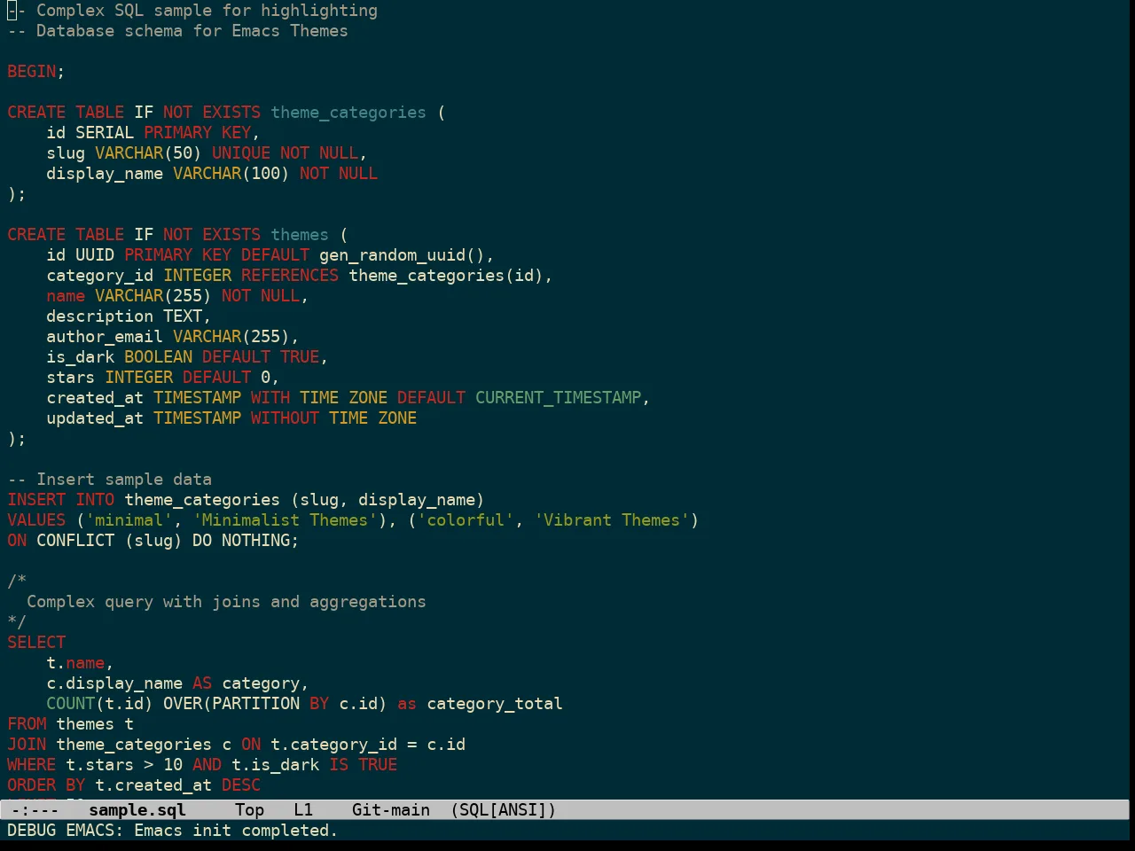Click the gen_random_uuid() function call

coord(402,254)
